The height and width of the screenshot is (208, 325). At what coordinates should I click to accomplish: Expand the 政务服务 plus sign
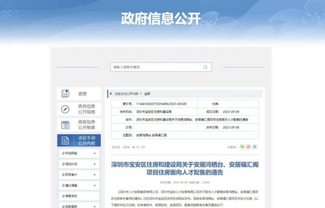95,207
